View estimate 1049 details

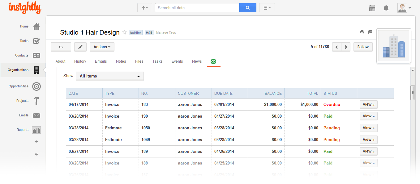coord(369,140)
